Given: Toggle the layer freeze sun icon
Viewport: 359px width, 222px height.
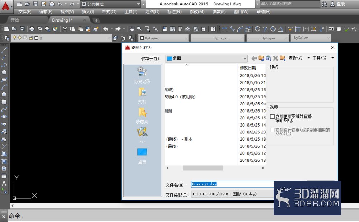Looking at the screenshot, I should click(20, 38).
